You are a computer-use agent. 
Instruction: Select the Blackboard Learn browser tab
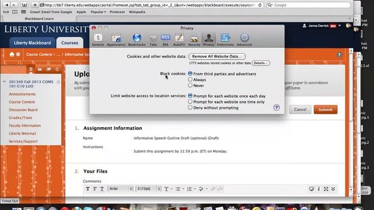39,19
